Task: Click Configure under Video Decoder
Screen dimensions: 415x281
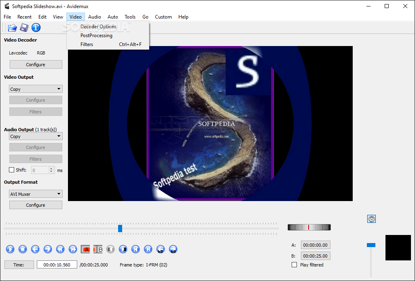Action: pyautogui.click(x=36, y=65)
